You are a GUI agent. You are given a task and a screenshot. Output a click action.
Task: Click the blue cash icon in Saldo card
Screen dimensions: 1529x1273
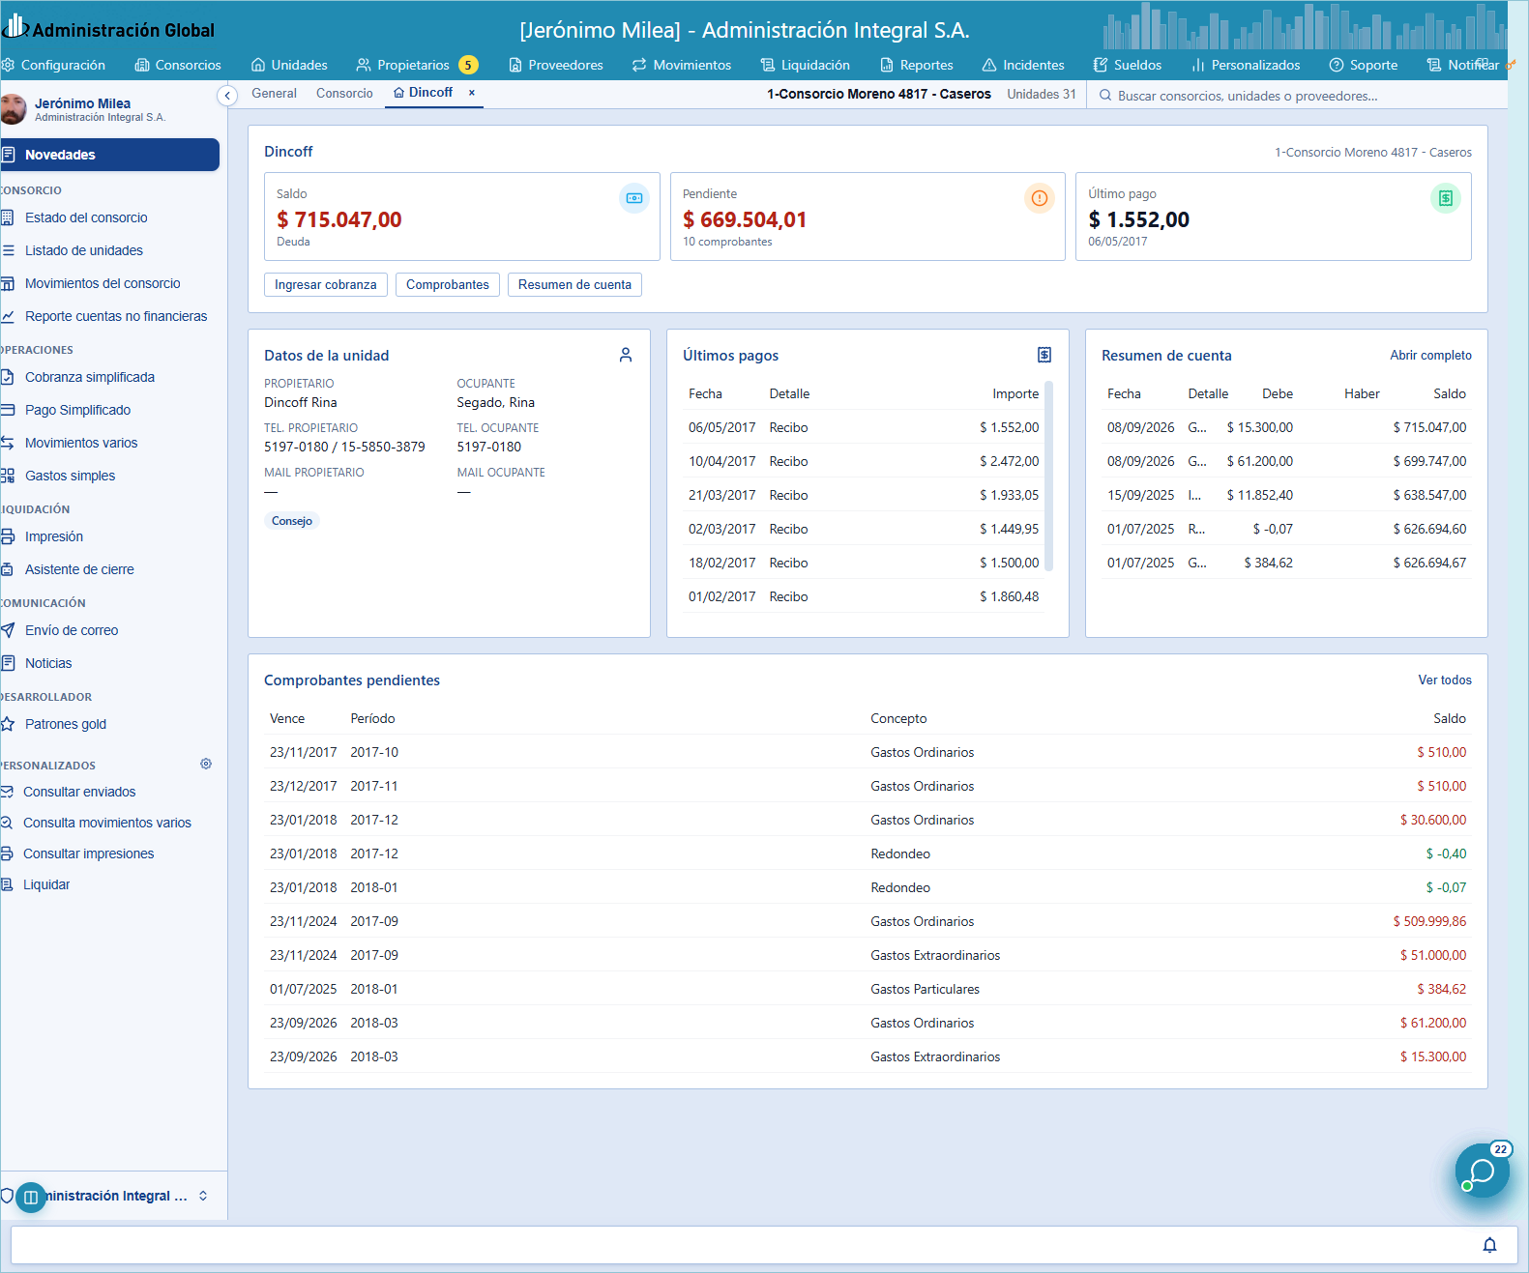634,198
